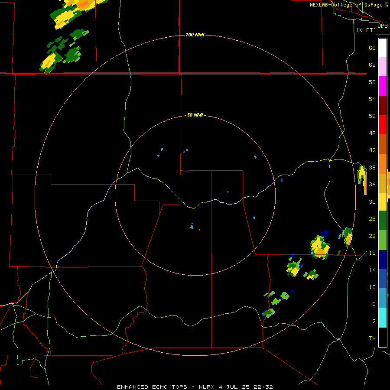
Task: Click legend value "58"
Action: pyautogui.click(x=372, y=82)
